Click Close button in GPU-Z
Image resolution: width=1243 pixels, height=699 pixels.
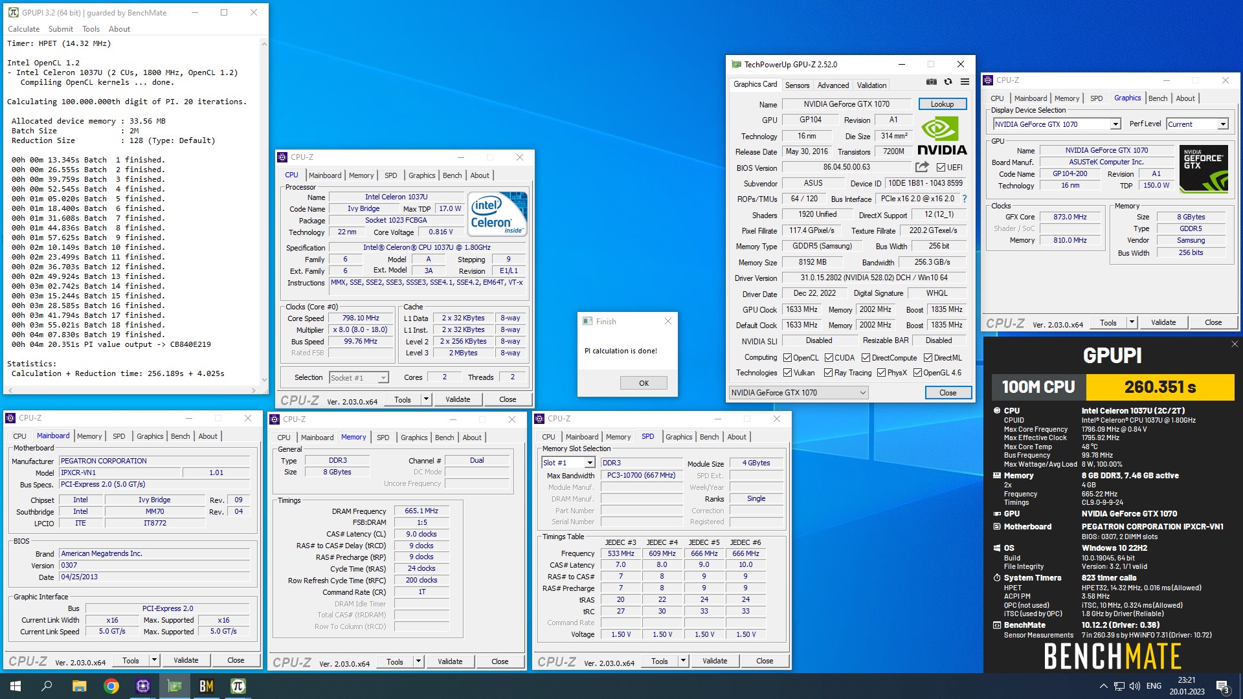coord(948,393)
